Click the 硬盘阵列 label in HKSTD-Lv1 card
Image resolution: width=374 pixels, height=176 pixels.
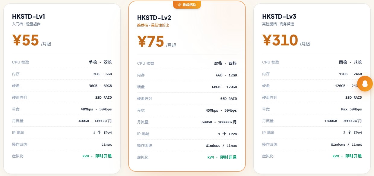20,97
